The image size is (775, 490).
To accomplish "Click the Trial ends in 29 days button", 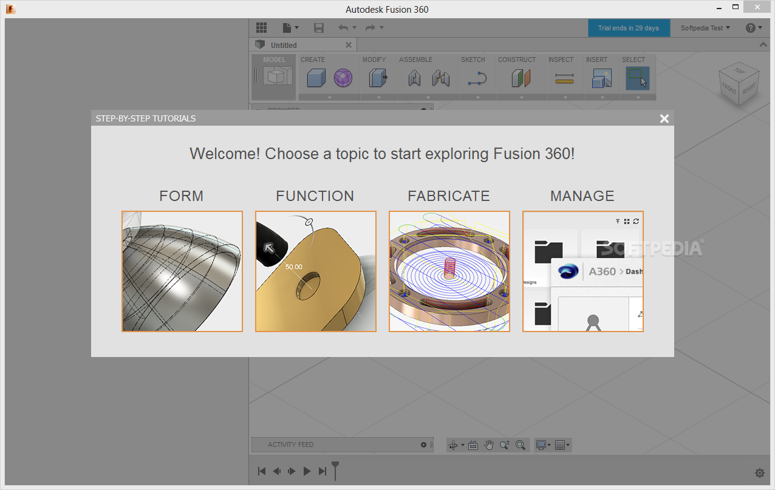I will [x=629, y=28].
